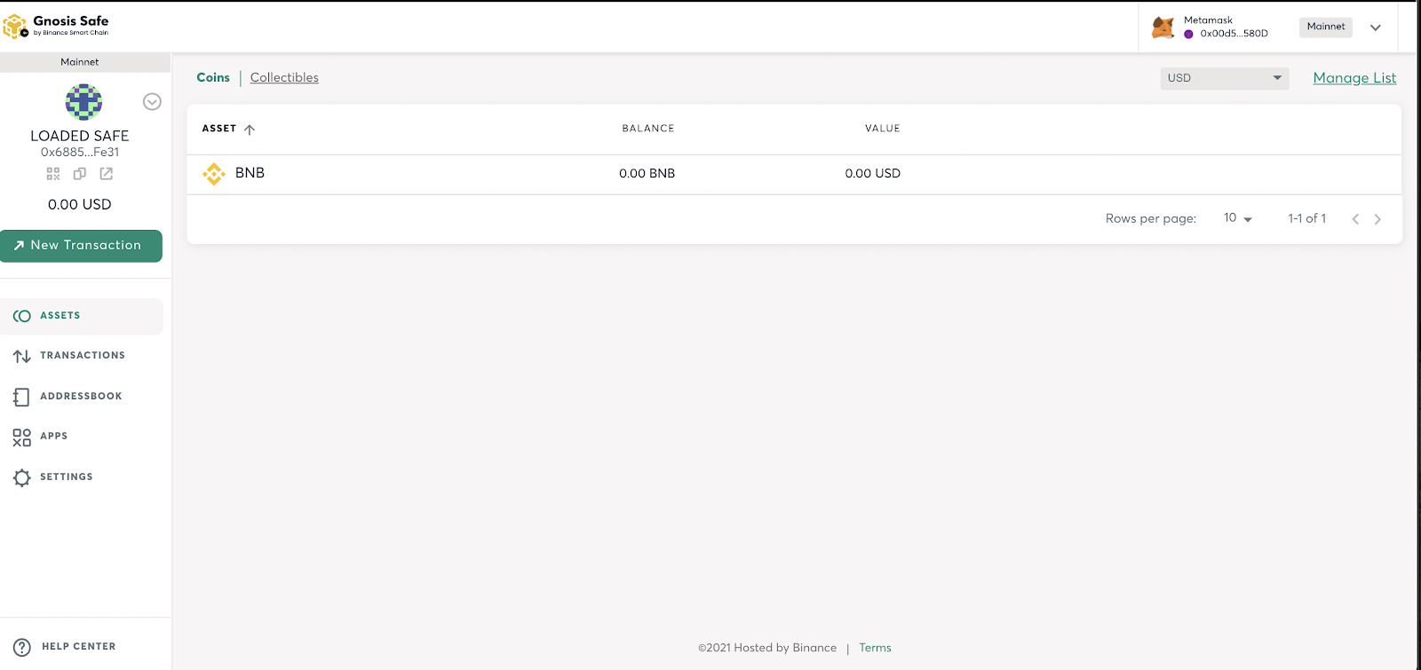Open the USD currency dropdown
Screen dimensions: 1421x670
[1225, 78]
